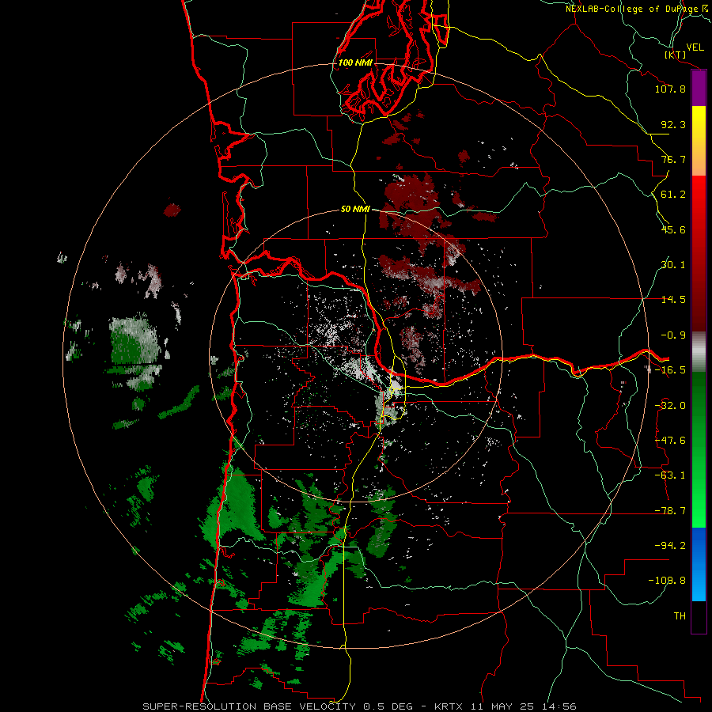Screen dimensions: 712x712
Task: Click the [KT] units label
Action: point(676,55)
